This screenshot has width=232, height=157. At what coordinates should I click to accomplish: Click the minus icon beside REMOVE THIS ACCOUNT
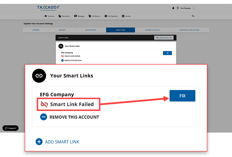tap(44, 117)
